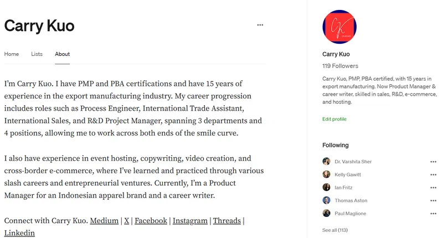This screenshot has height=238, width=443.
Task: Click Ian Fritz's avatar picture
Action: point(326,188)
